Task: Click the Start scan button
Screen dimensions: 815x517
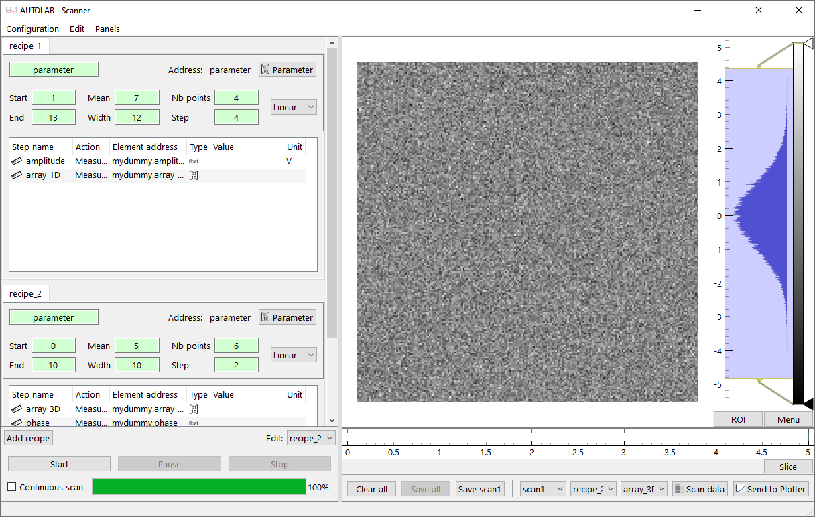Action: click(x=59, y=464)
